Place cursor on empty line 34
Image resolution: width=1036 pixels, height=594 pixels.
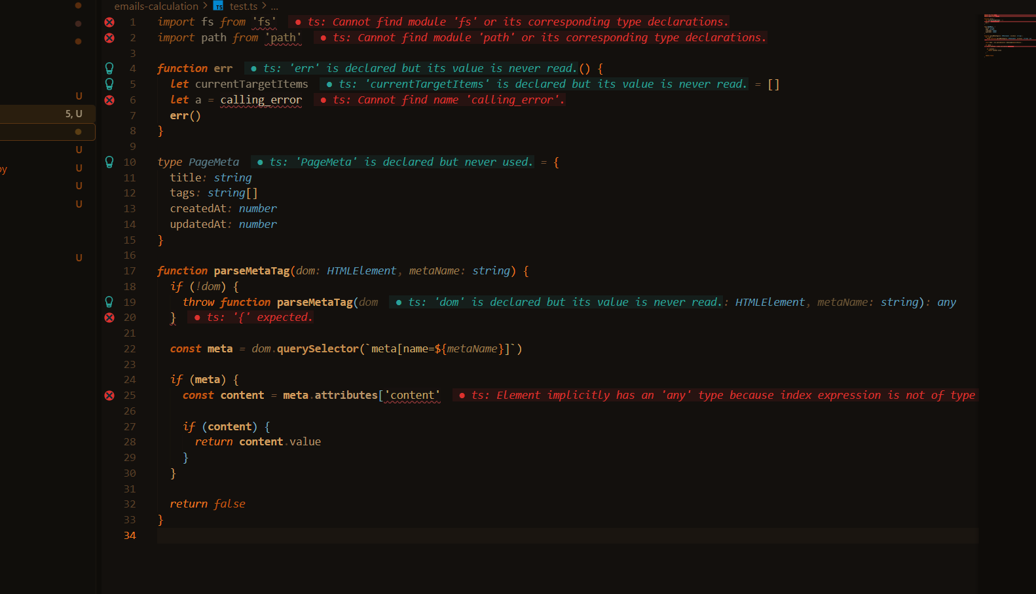tap(567, 536)
